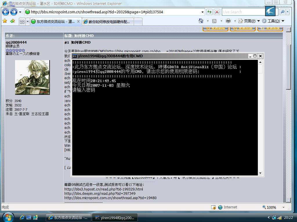
Task: Open the 工具(O) Tools menu dropdown
Action: [x=273, y=21]
